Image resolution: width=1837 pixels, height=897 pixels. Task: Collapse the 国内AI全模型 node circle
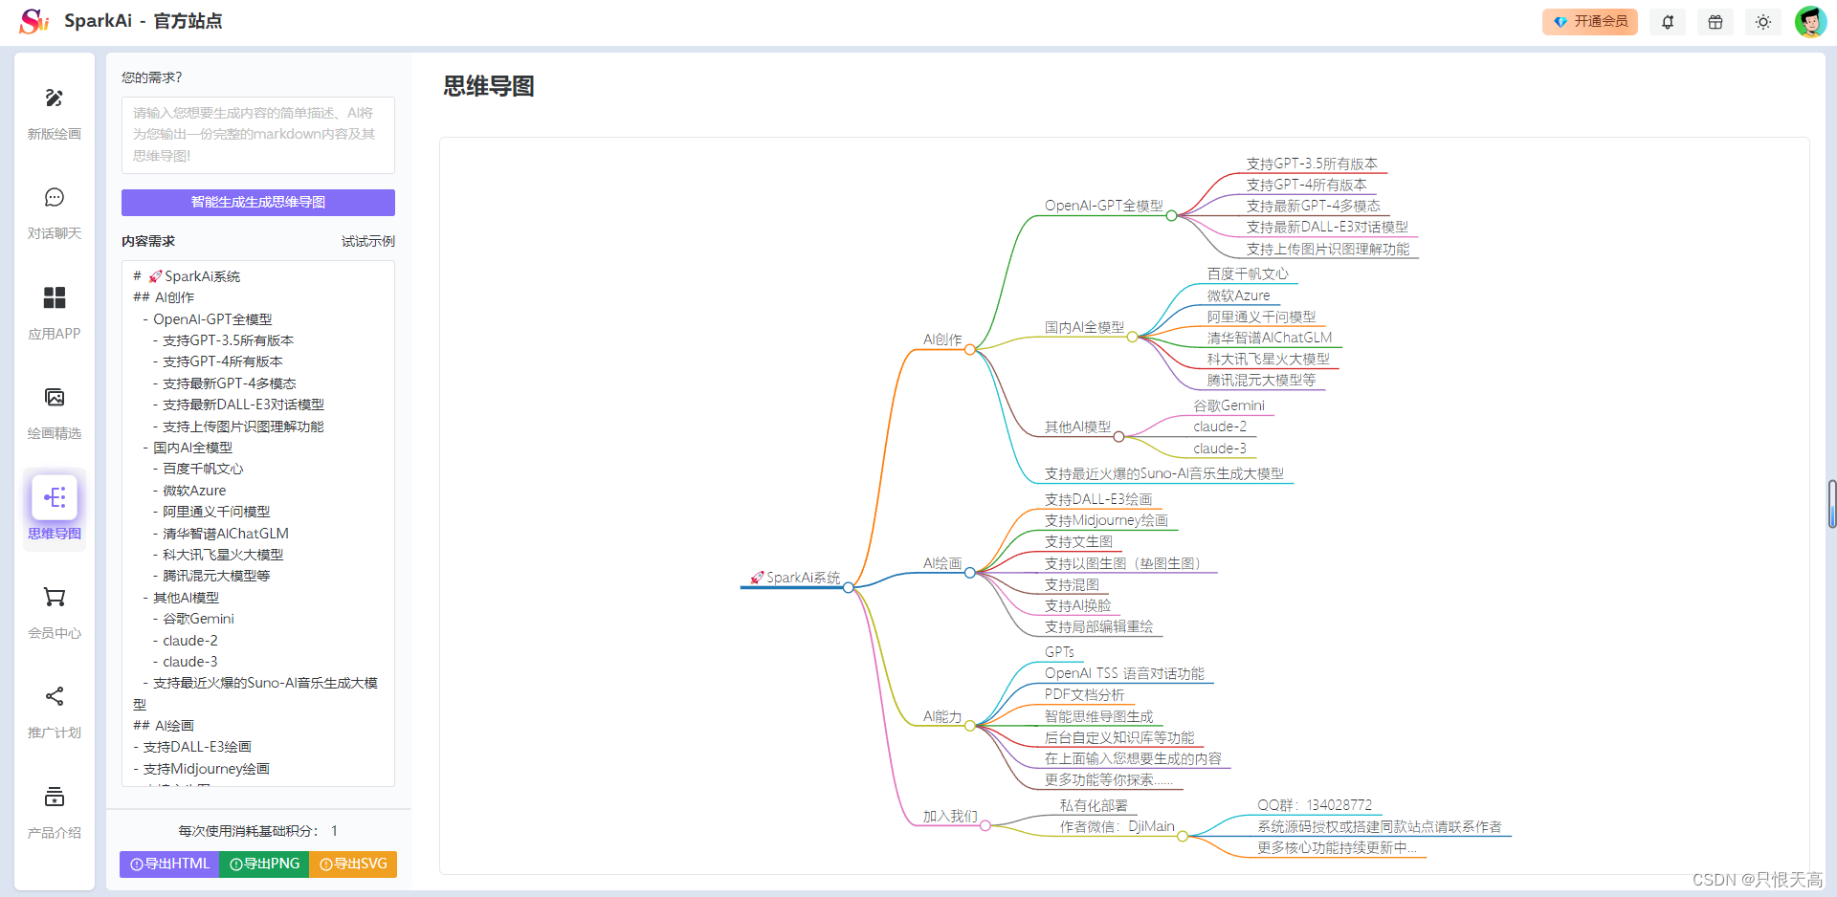coord(1132,337)
